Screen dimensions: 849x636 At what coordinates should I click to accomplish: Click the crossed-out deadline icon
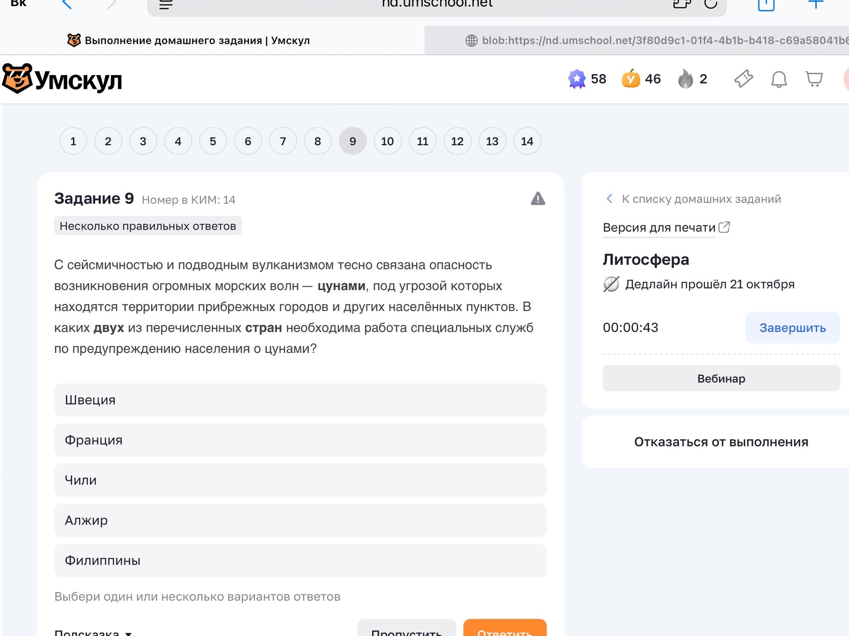click(611, 284)
